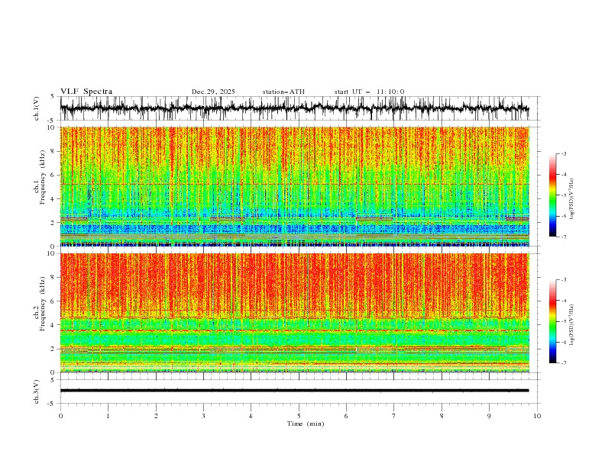The height and width of the screenshot is (467, 605).
Task: Click the "VLF Spectra" title text
Action: click(86, 92)
